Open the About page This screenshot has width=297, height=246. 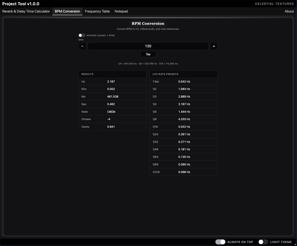click(x=289, y=11)
